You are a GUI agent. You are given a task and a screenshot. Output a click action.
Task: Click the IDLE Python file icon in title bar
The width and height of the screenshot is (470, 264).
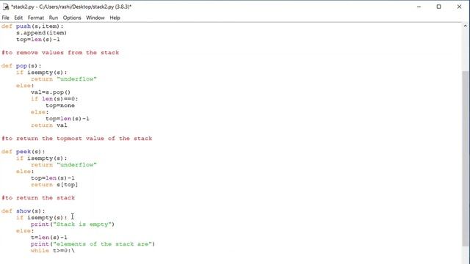[6, 7]
